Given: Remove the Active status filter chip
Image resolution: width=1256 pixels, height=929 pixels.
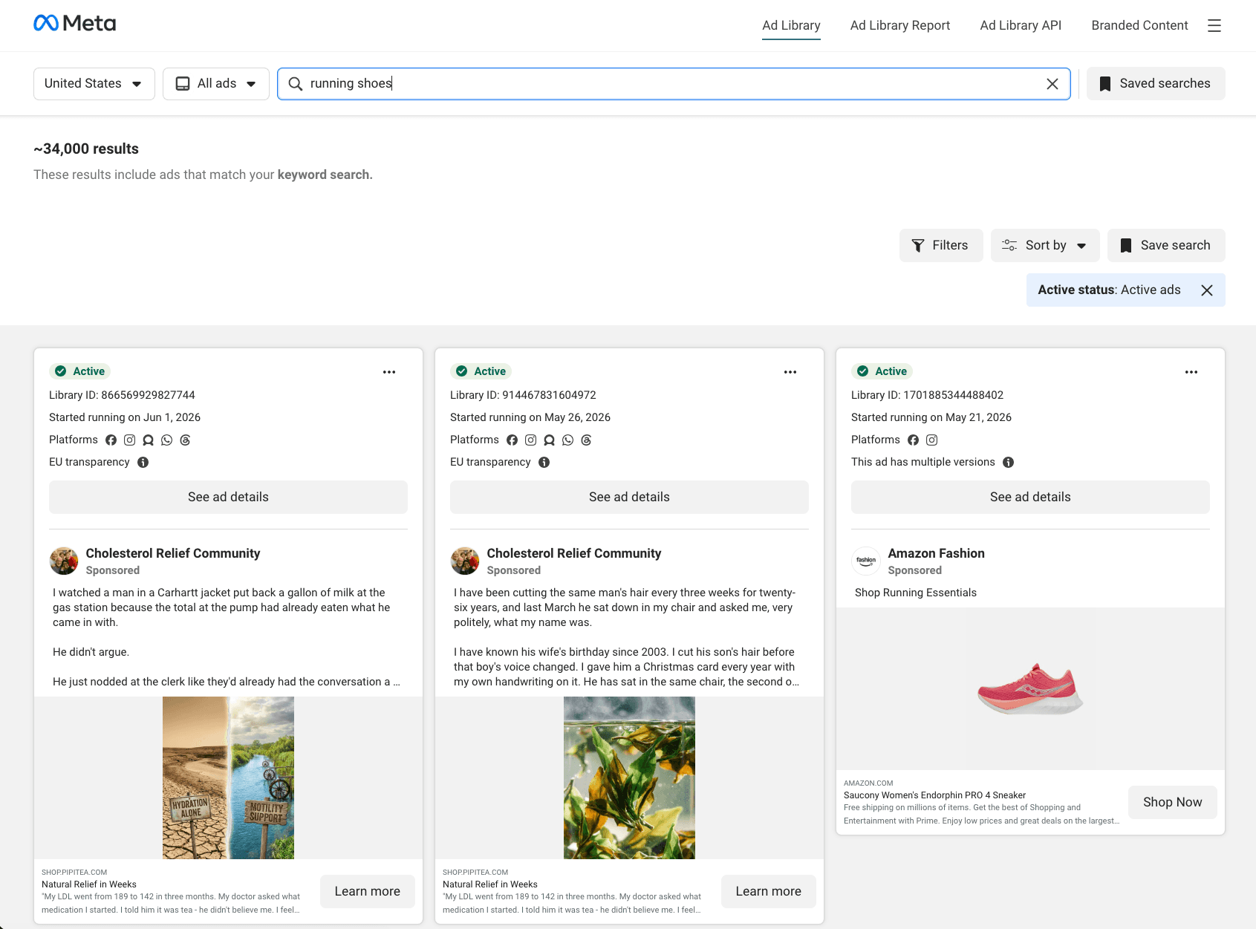Looking at the screenshot, I should click(1207, 290).
